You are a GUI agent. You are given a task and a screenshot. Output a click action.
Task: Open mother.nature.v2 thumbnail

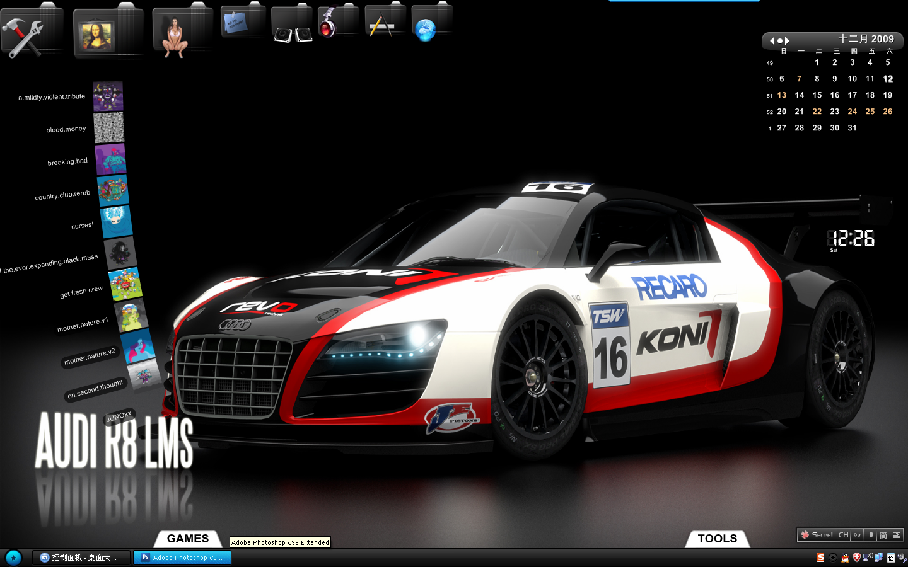pyautogui.click(x=137, y=346)
